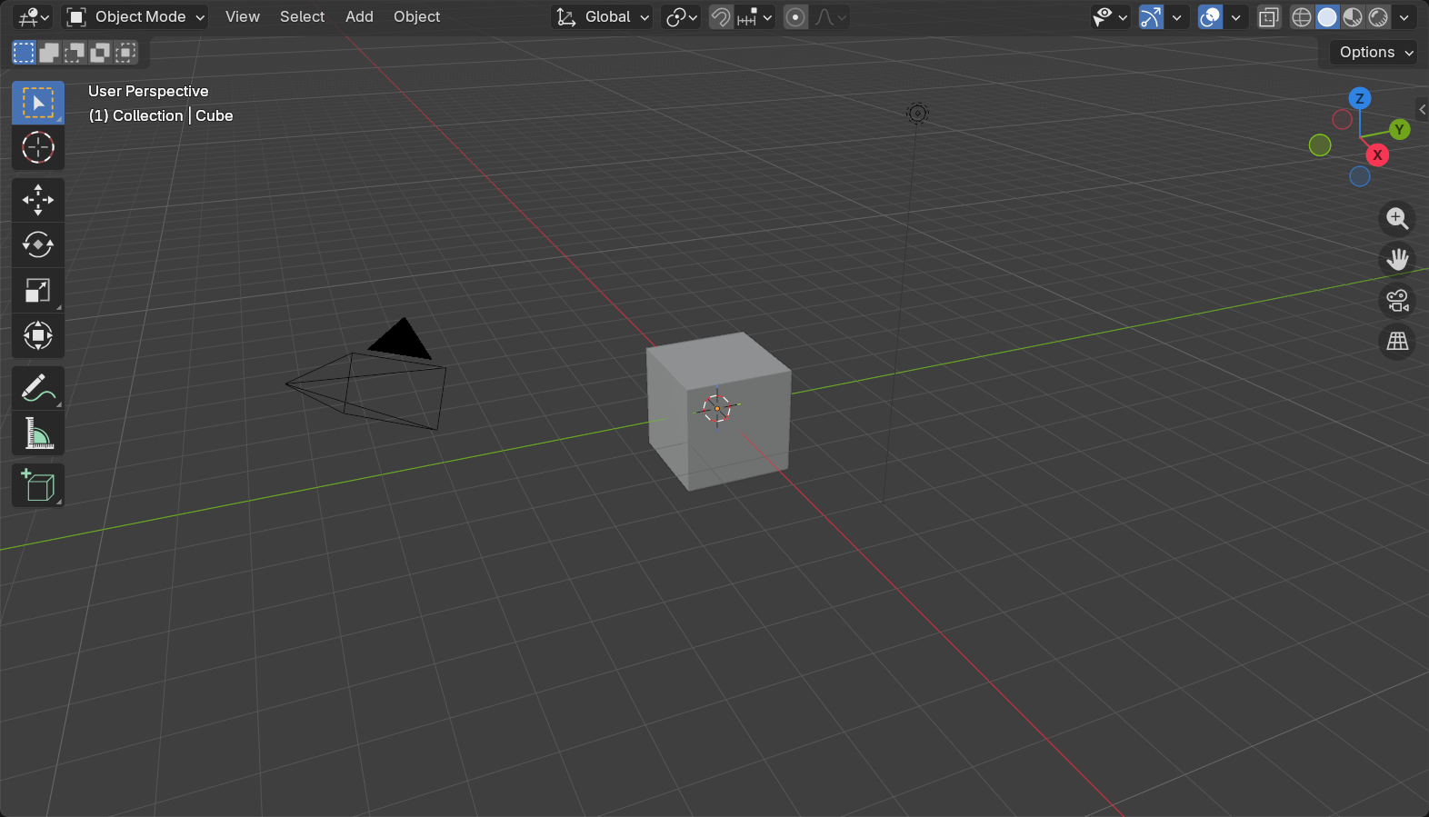
Task: Toggle viewport overlays
Action: tap(1210, 16)
